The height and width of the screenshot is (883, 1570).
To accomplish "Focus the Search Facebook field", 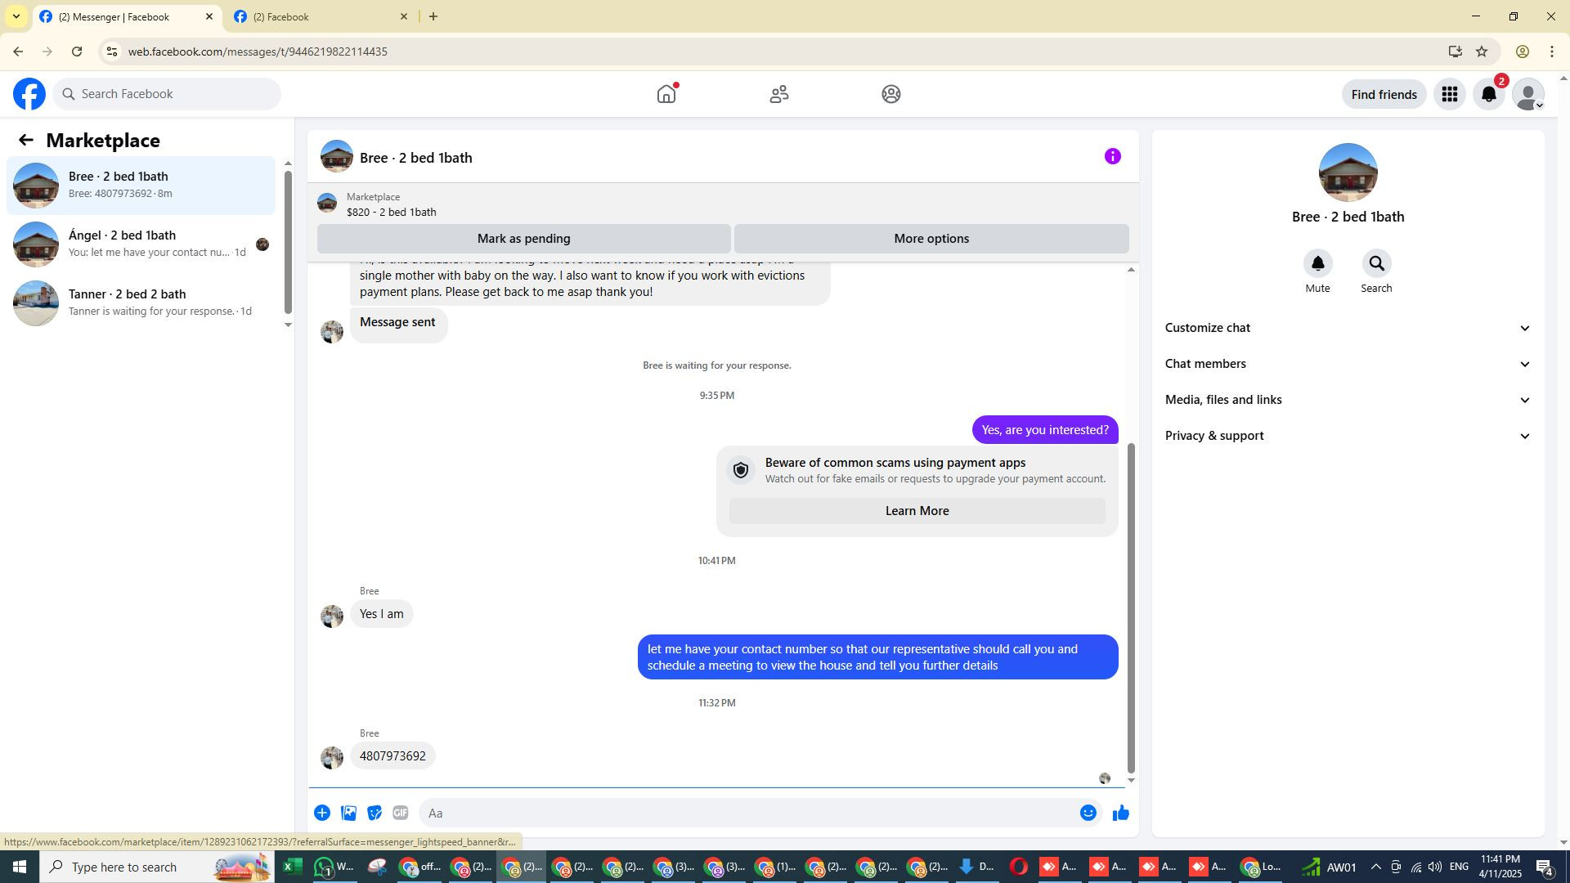I will [167, 94].
